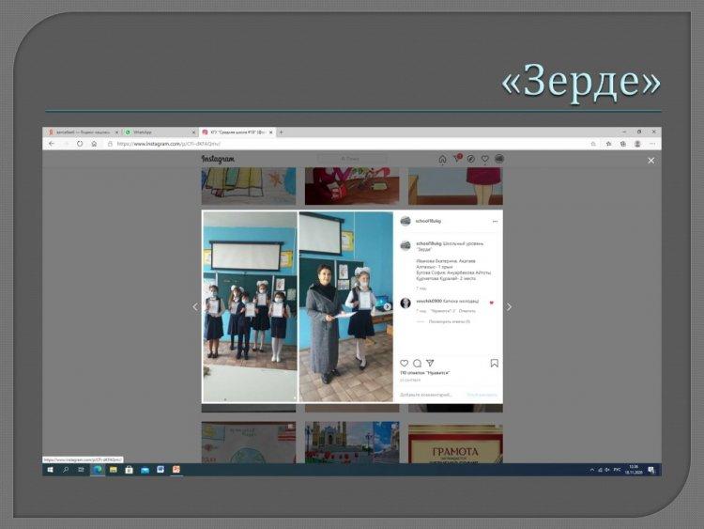
Task: Open browser collections icon
Action: (x=622, y=144)
